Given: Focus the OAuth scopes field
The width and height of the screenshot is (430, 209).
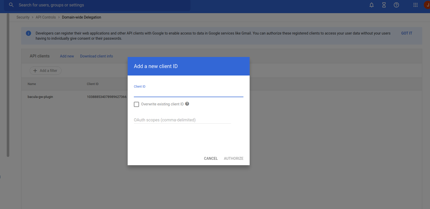Looking at the screenshot, I should [x=182, y=120].
